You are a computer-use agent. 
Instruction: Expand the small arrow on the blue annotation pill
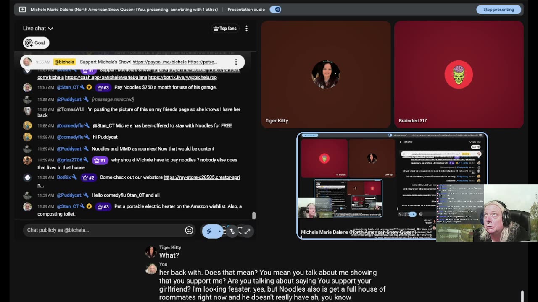pos(219,231)
